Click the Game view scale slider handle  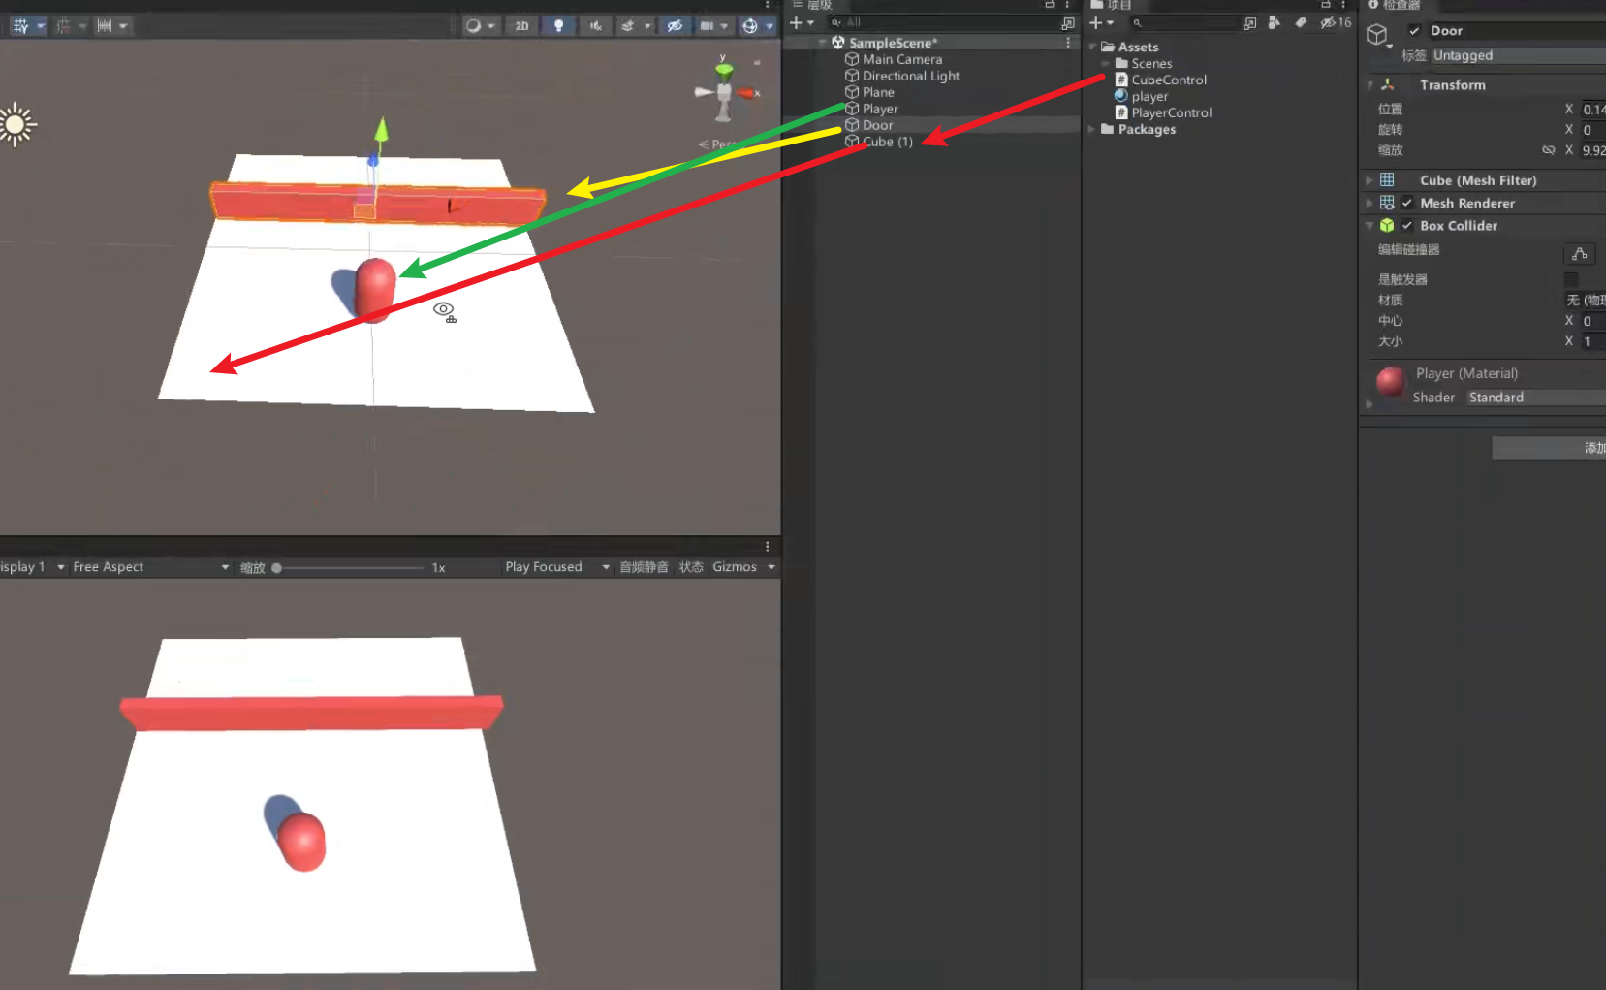[x=276, y=568]
